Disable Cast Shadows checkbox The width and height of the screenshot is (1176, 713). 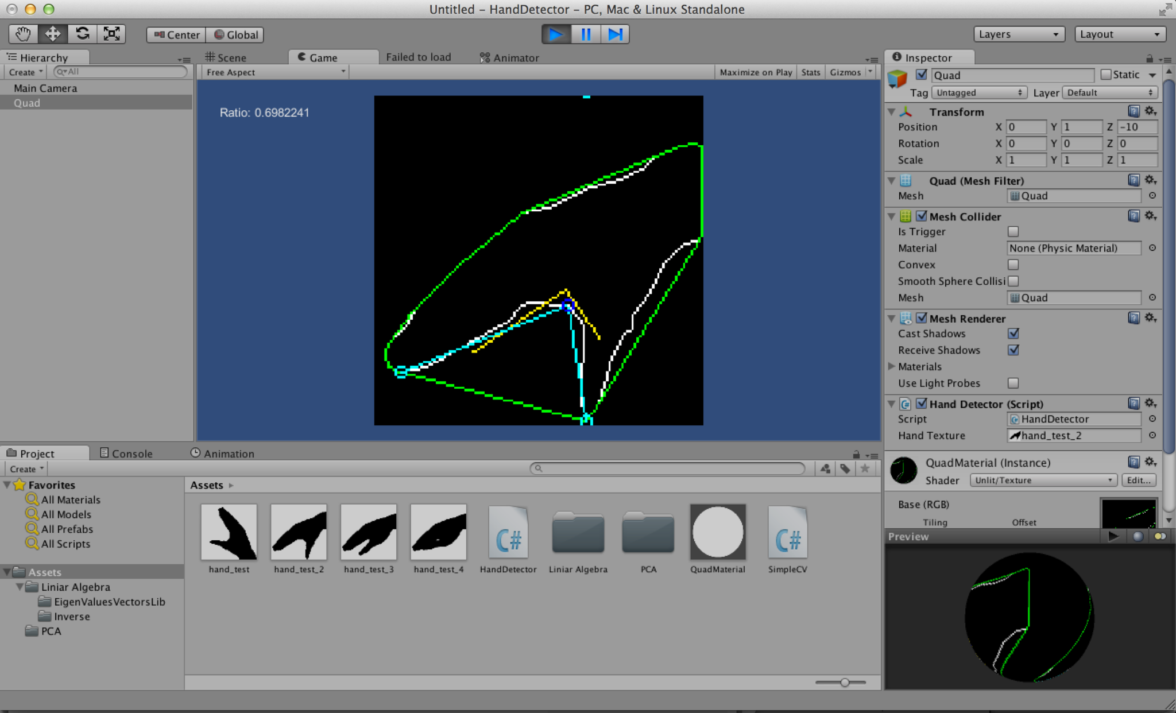(x=1013, y=334)
